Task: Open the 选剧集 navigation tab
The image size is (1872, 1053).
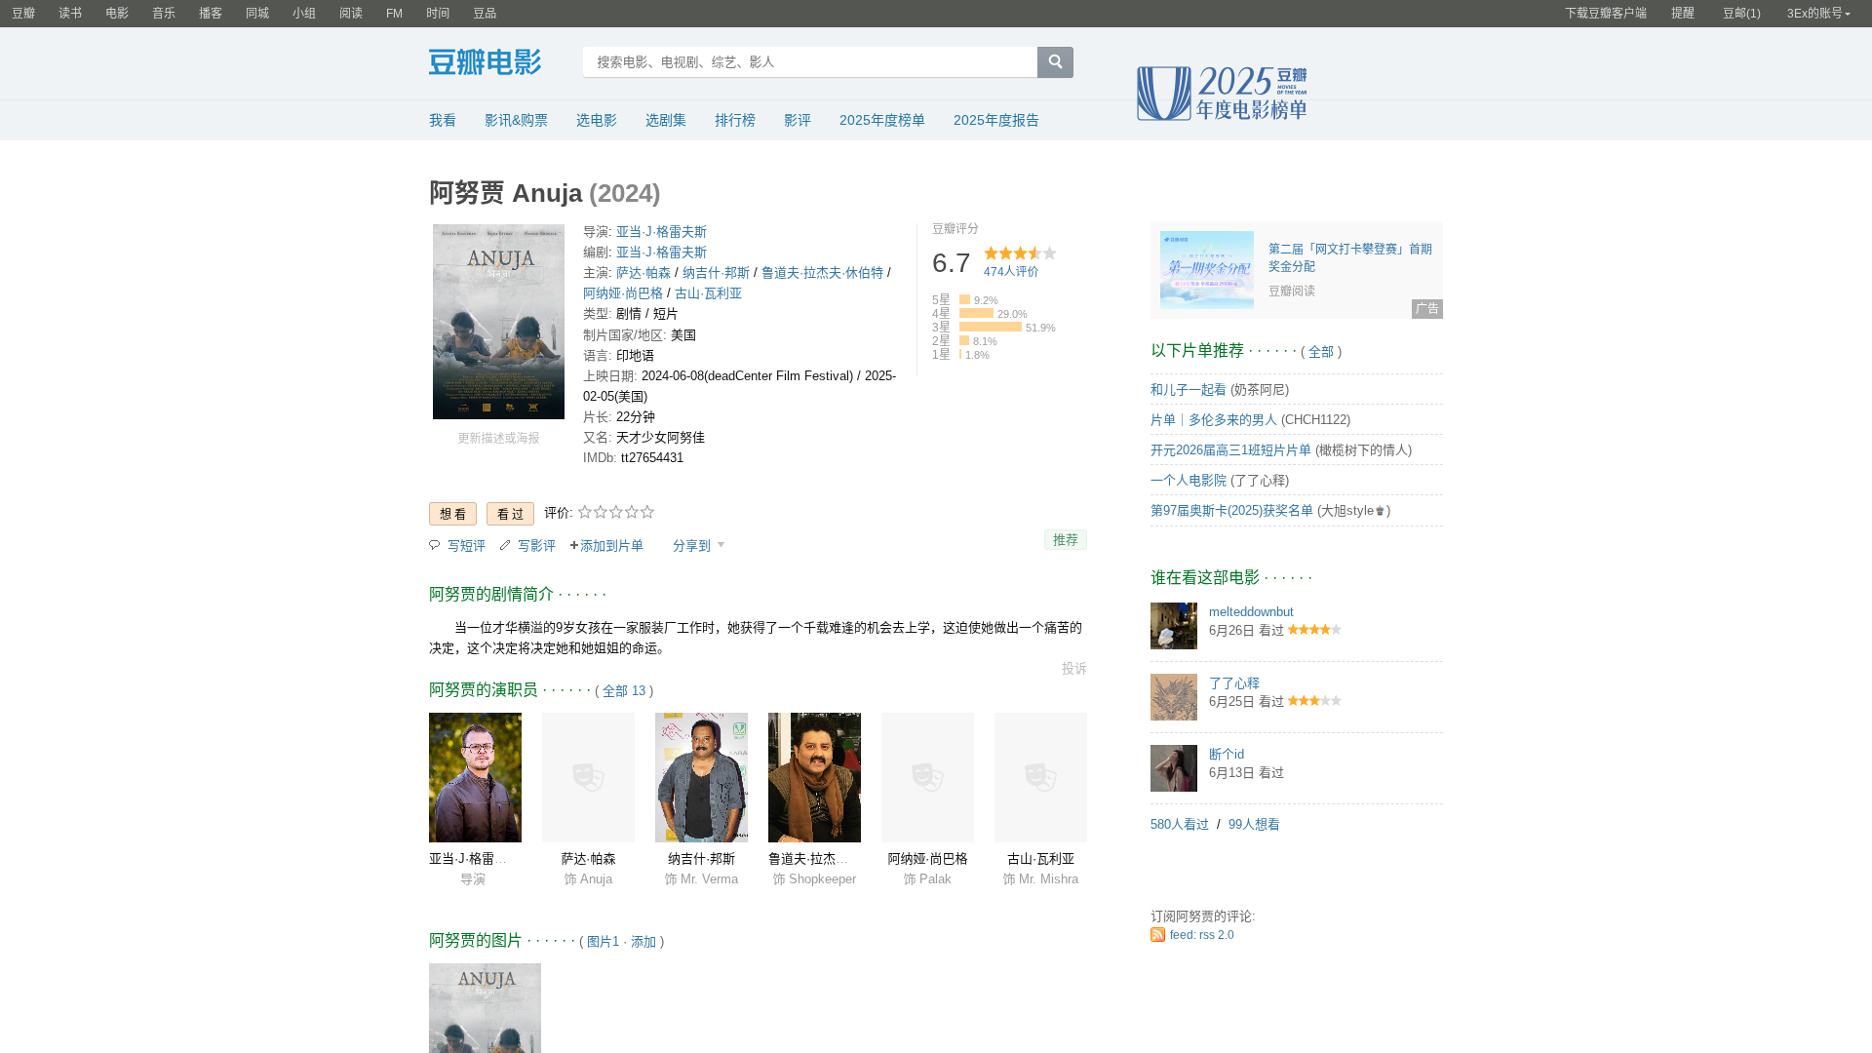Action: pos(666,120)
